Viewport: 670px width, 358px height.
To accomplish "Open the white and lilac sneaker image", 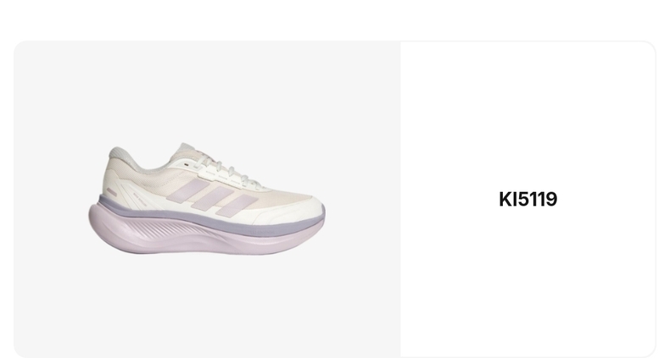I will pyautogui.click(x=207, y=199).
